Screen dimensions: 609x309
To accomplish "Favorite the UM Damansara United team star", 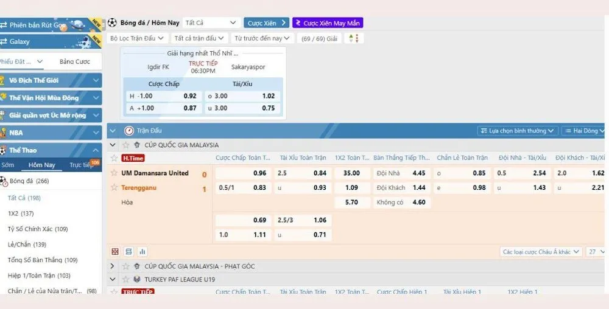I will [x=113, y=173].
